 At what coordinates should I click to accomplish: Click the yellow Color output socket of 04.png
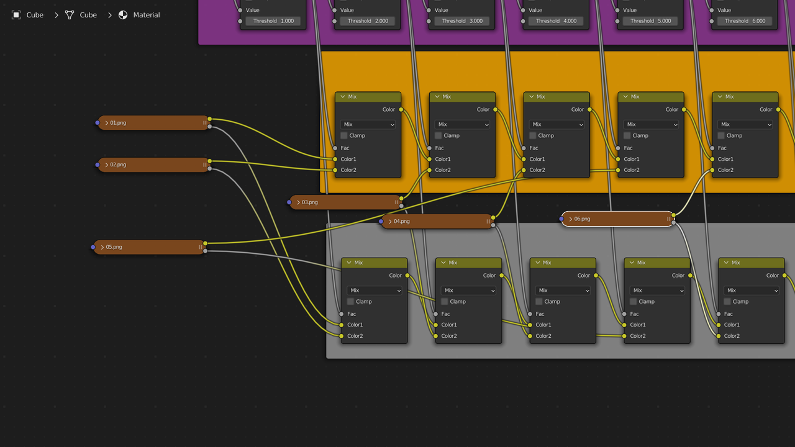(x=493, y=217)
